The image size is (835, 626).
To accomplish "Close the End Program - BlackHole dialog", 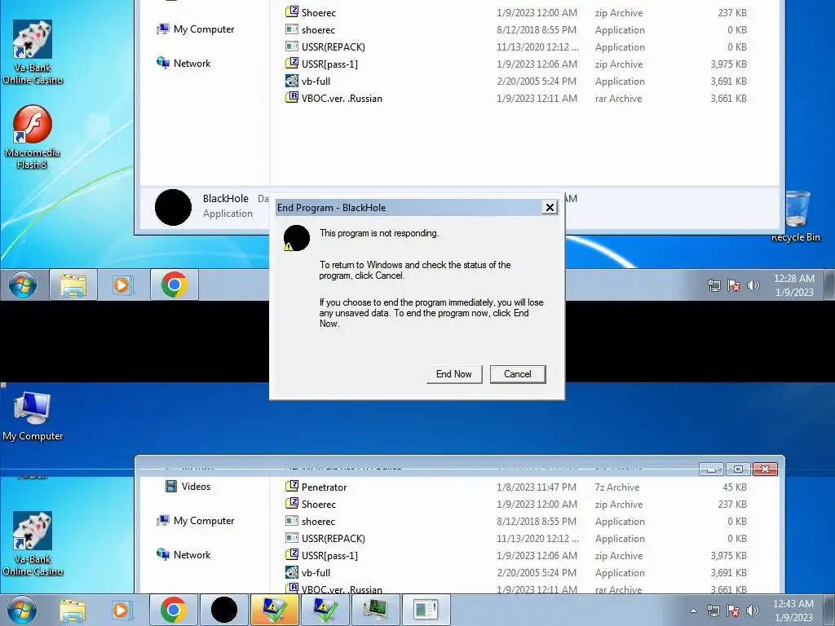I will tap(550, 208).
